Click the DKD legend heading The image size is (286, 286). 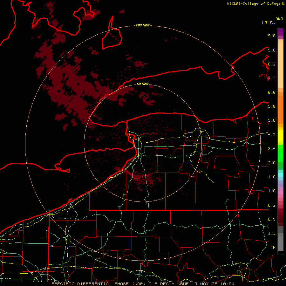tap(279, 19)
